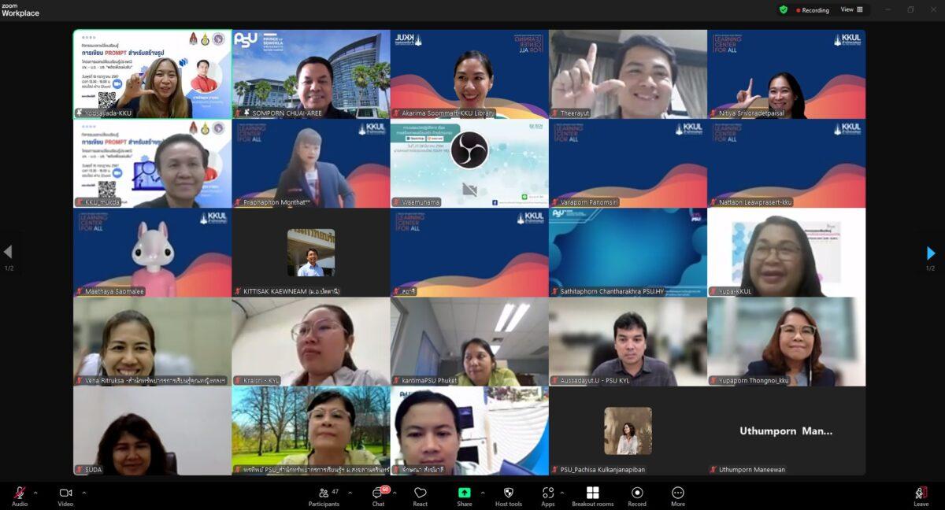This screenshot has width=945, height=510.
Task: Open Host tools shield icon
Action: coord(508,495)
